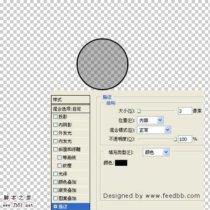Click the 大小 size slider handle
210x210 pixels.
(x=139, y=111)
